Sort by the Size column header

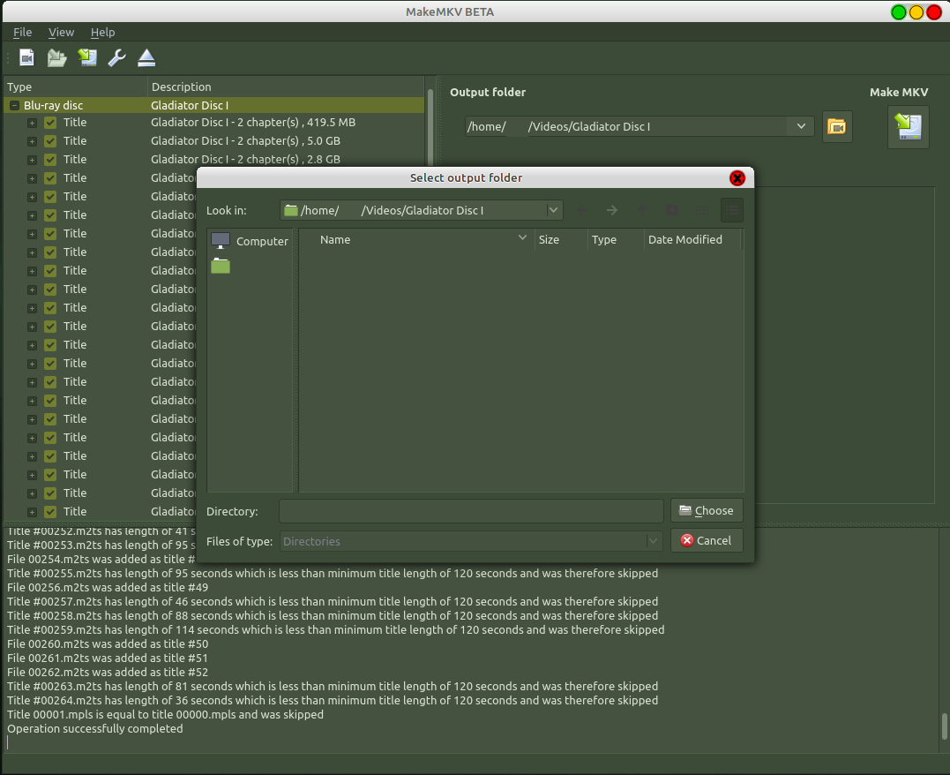pos(560,239)
